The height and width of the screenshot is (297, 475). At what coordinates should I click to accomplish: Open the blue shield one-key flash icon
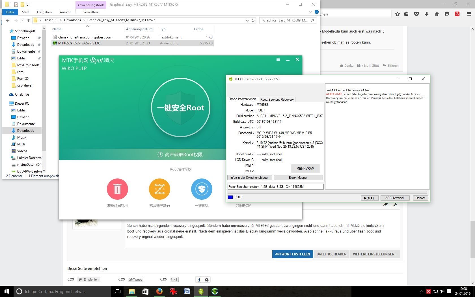pyautogui.click(x=202, y=189)
